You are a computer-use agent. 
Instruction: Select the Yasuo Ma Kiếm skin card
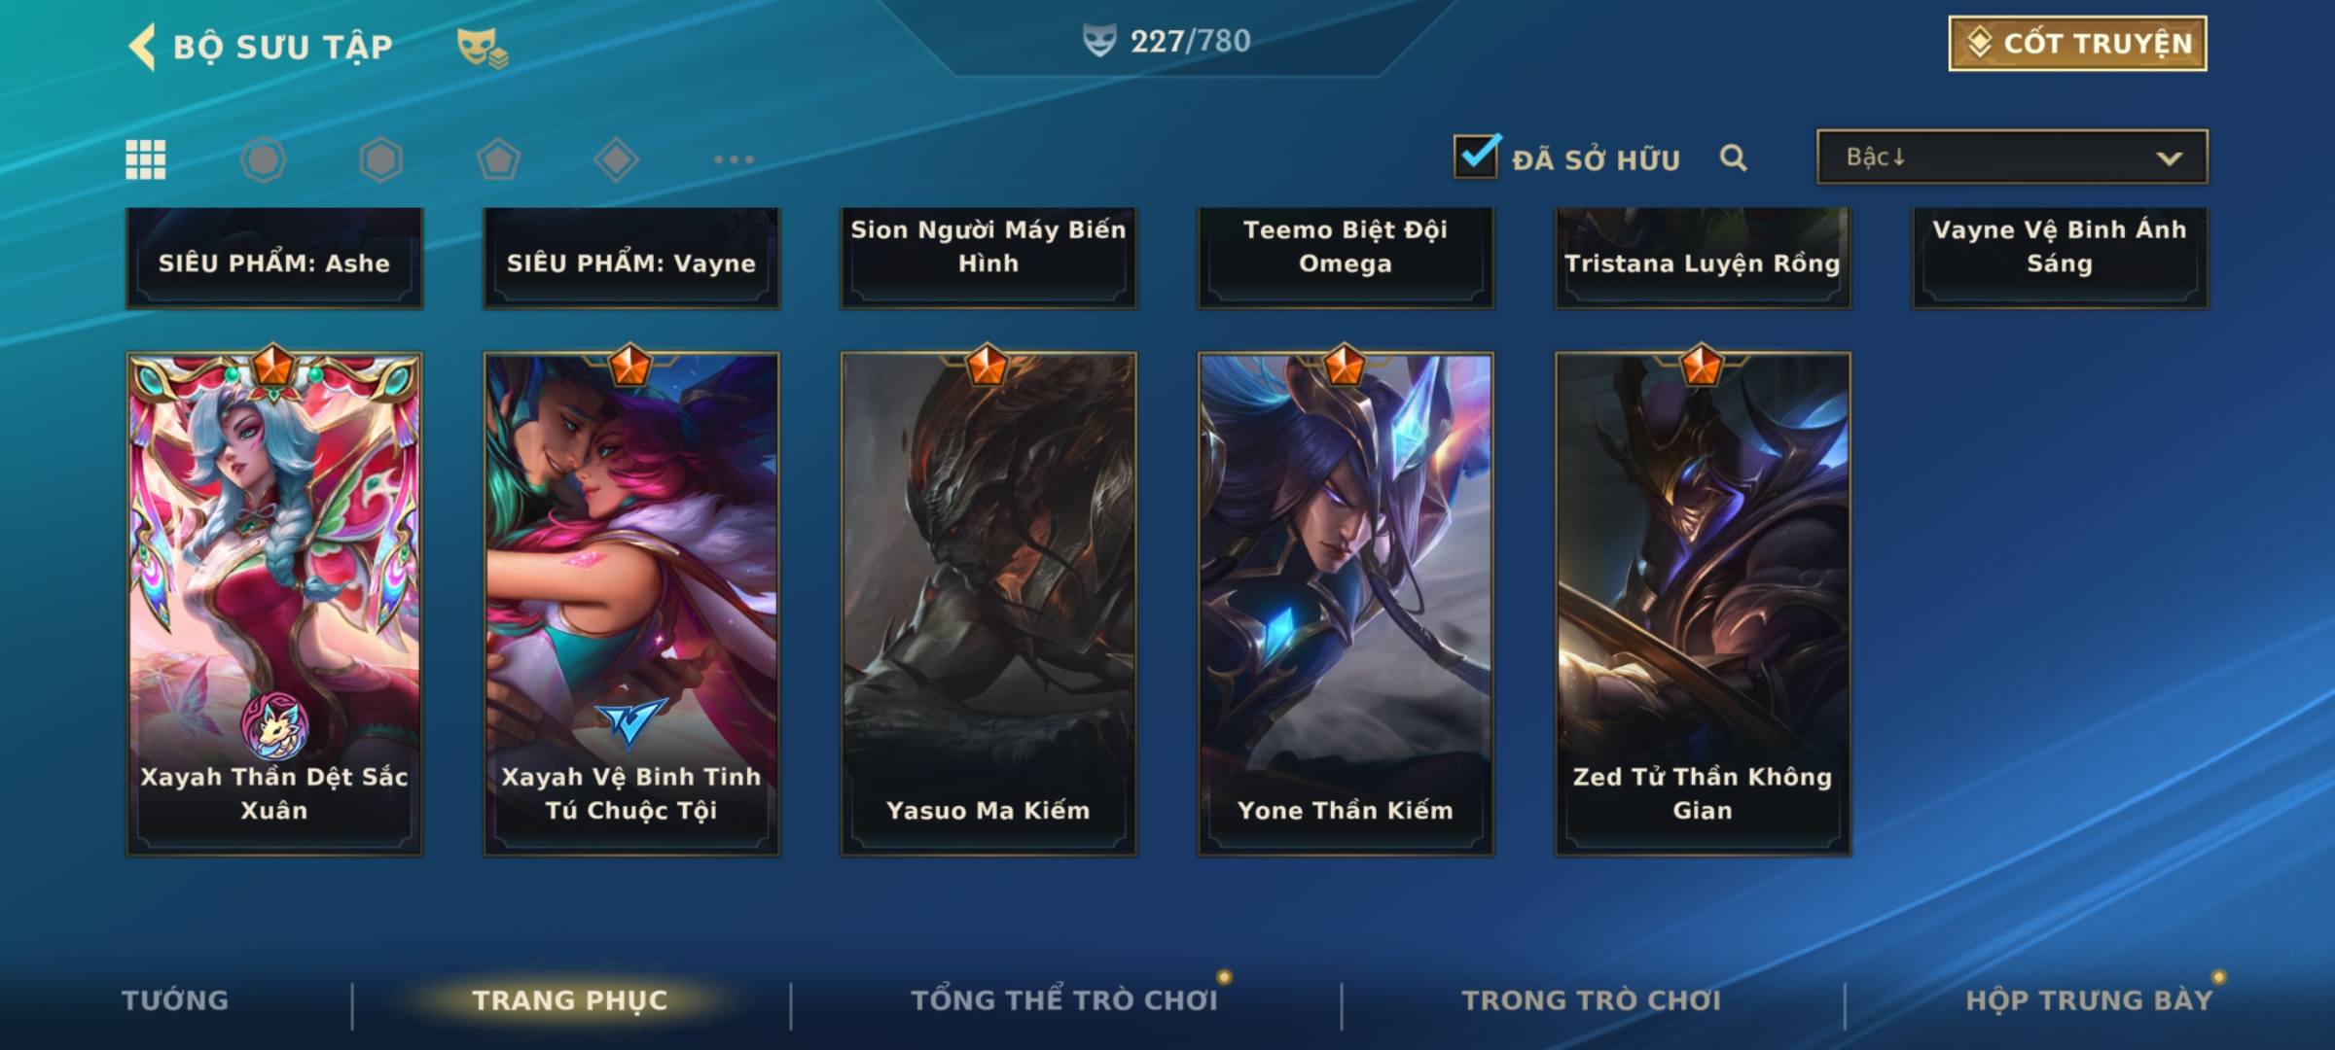pos(988,603)
